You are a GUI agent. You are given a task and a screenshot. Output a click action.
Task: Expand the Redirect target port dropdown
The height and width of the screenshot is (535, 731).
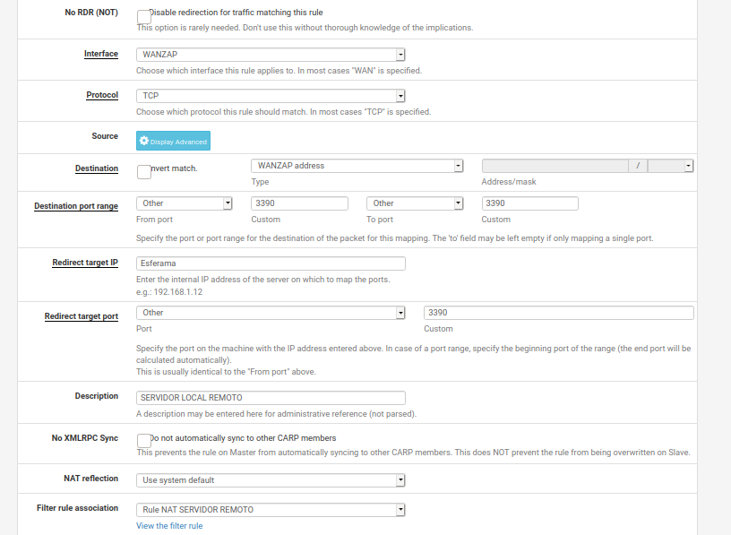click(271, 313)
